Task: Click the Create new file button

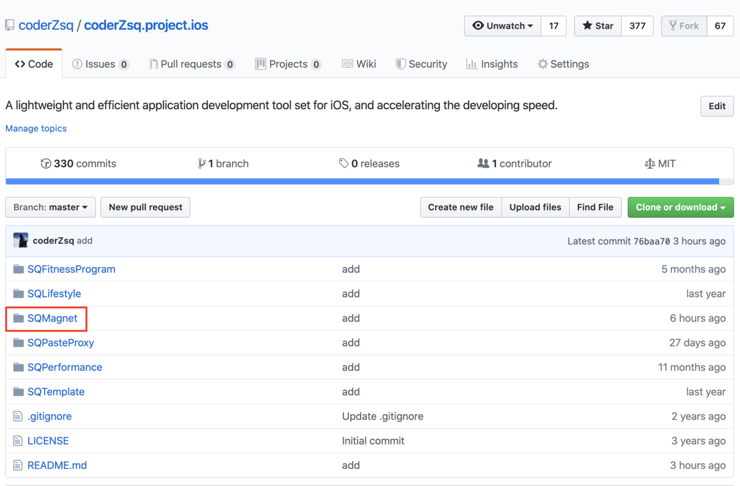Action: 461,207
